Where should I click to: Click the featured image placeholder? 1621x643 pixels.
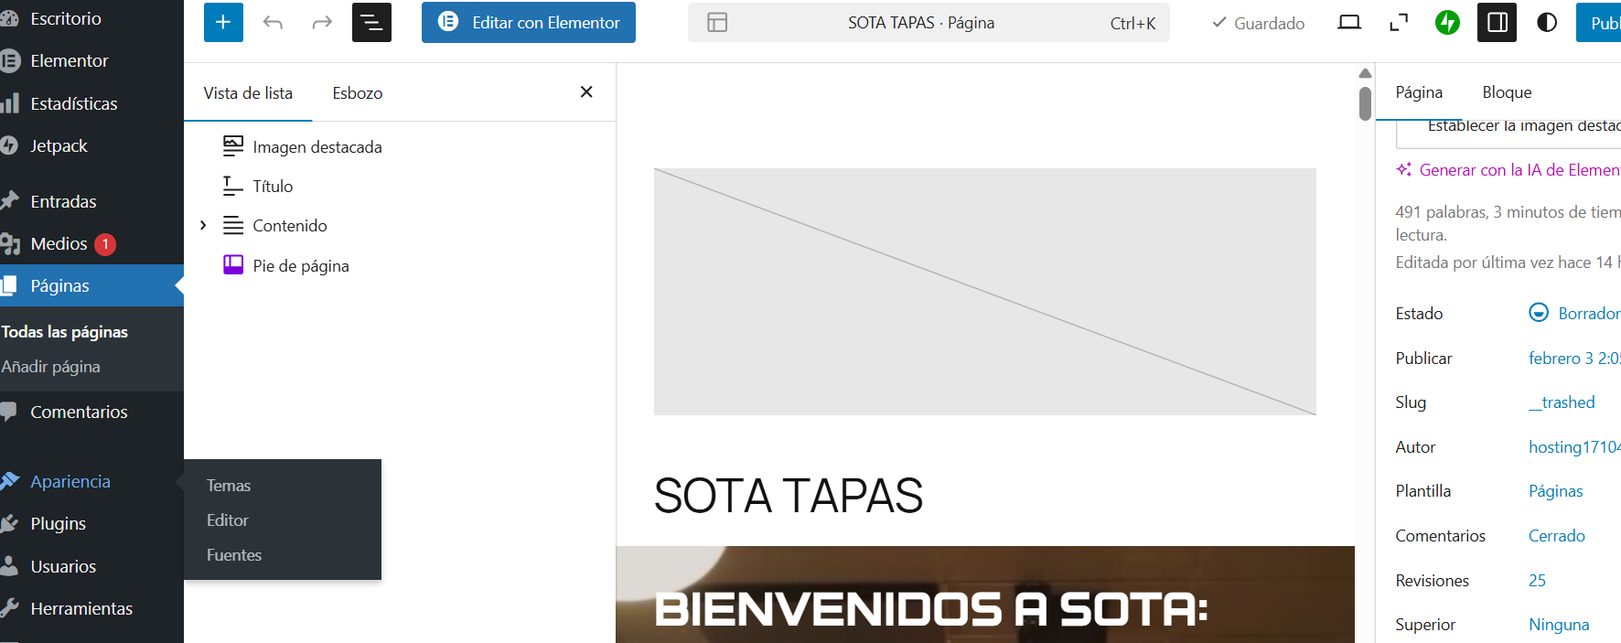point(984,292)
